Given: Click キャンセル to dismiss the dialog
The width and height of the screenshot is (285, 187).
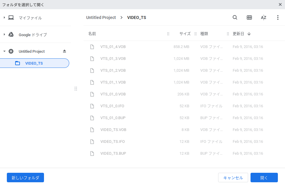Looking at the screenshot, I should click(233, 178).
